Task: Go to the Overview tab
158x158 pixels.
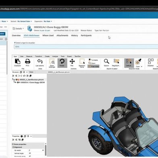Action: pos(16,35)
